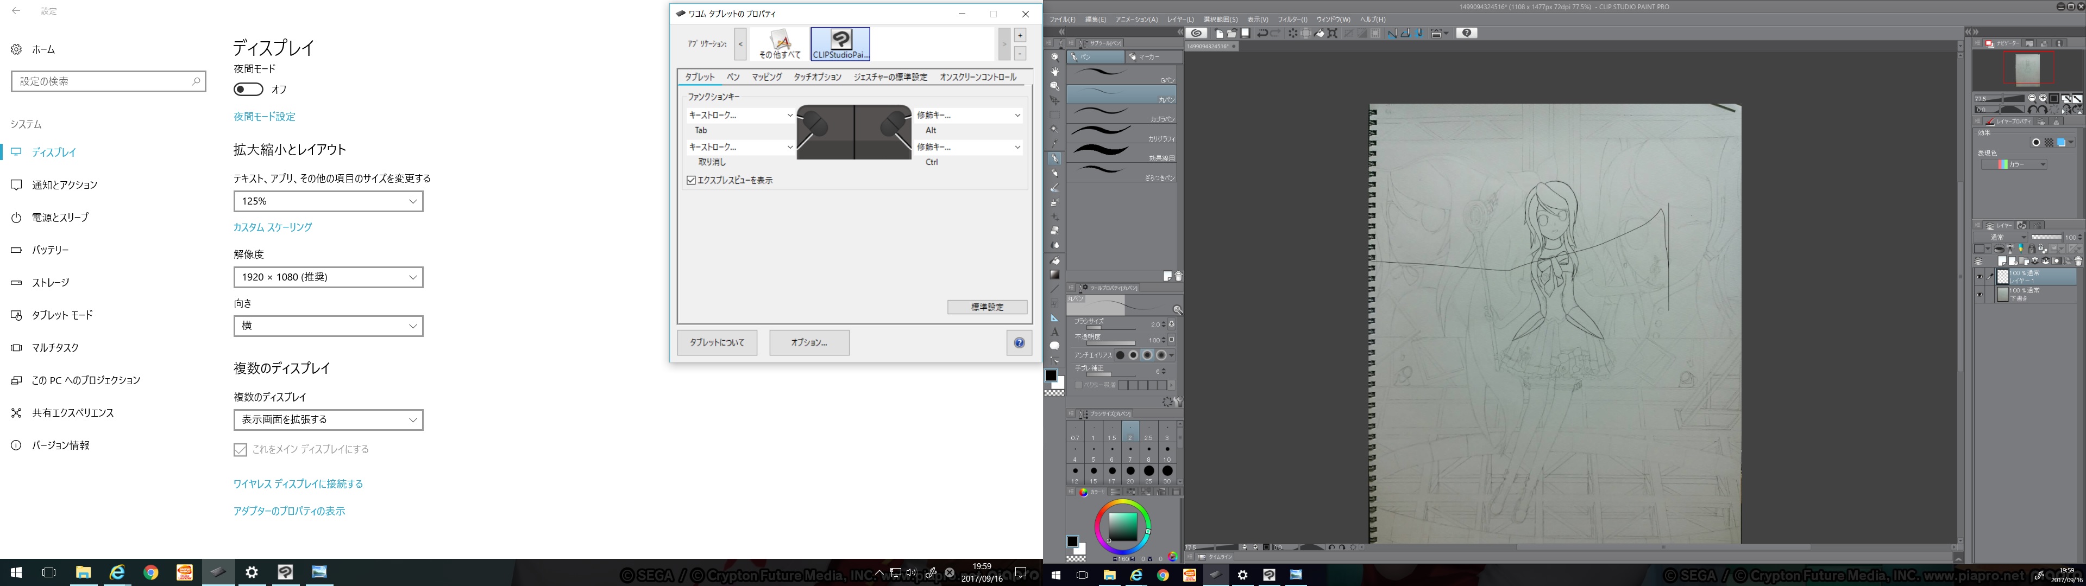Open the 夜間モード設定 link
The width and height of the screenshot is (2086, 586).
tap(264, 117)
